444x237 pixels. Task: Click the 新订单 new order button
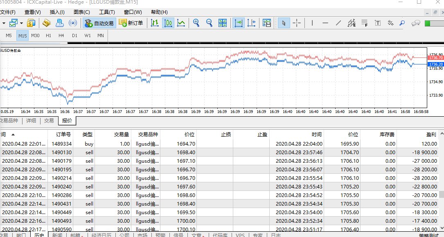[x=131, y=23]
